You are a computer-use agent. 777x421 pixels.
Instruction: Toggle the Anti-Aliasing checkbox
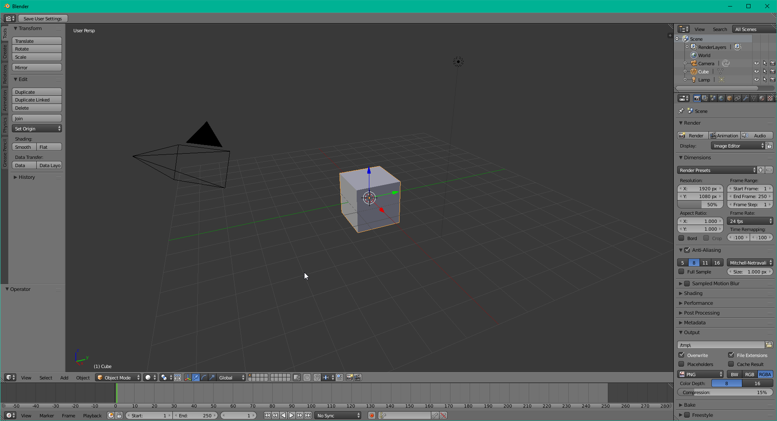687,250
